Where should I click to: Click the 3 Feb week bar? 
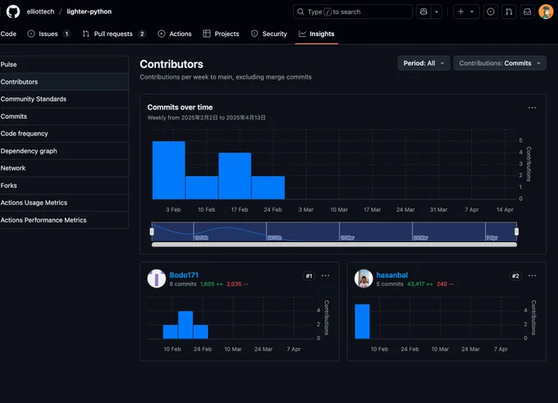169,170
